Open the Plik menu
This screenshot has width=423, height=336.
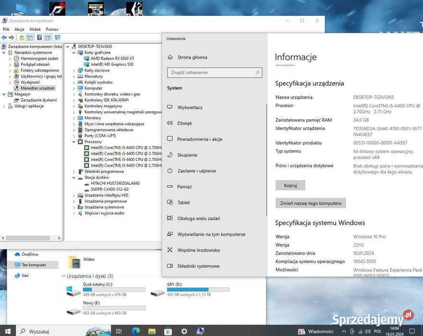point(6,29)
